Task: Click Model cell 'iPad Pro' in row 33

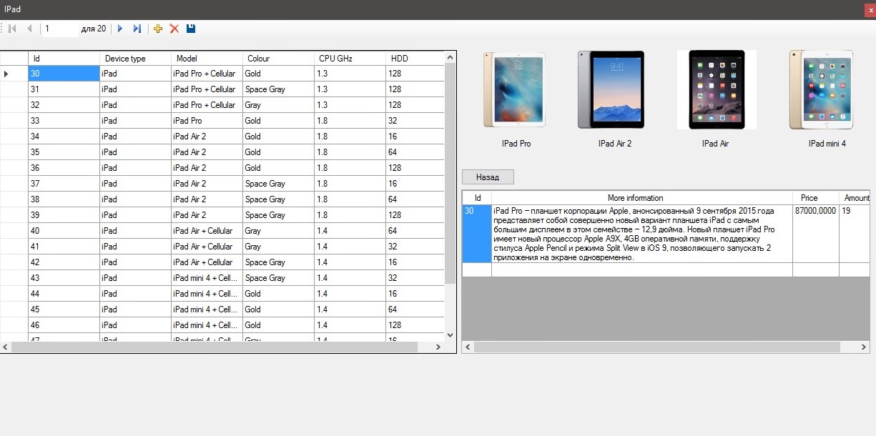Action: tap(207, 121)
